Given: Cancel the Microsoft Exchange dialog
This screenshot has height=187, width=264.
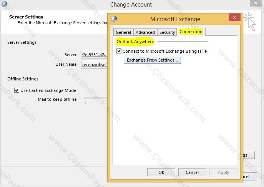Looking at the screenshot, I should point(192,172).
